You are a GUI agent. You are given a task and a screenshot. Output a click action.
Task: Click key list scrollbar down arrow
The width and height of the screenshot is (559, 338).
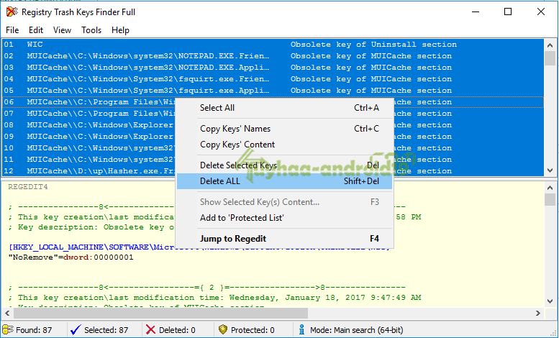pos(550,170)
